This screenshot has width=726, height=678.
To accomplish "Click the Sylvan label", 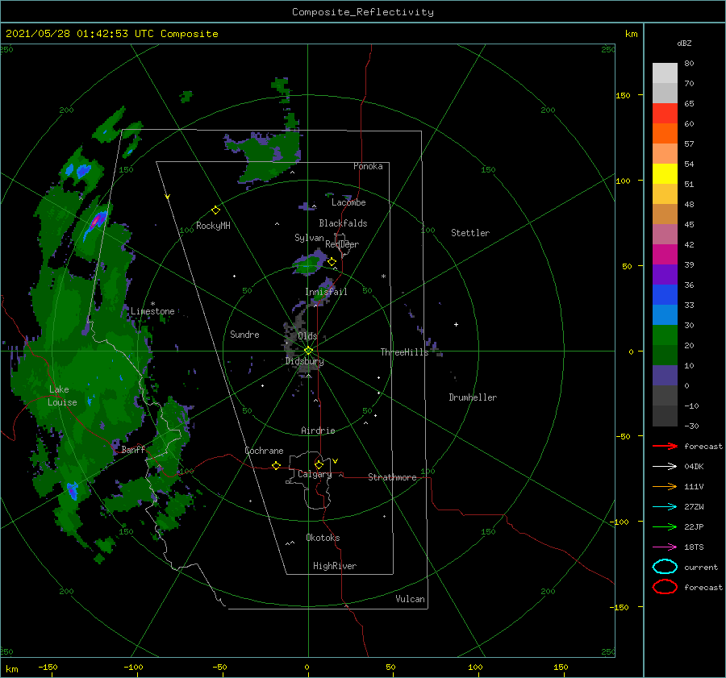I will 309,237.
